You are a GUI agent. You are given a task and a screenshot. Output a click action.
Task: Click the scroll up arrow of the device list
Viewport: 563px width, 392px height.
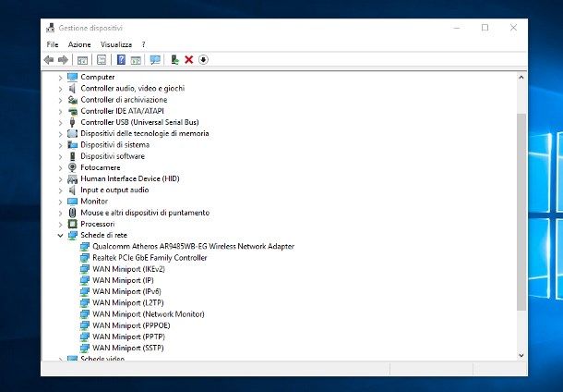coord(521,77)
